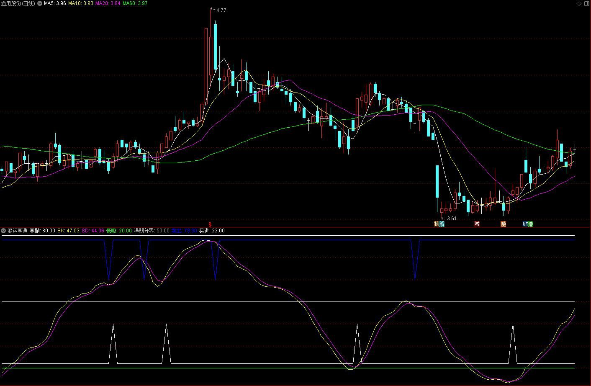Viewport: 591px width, 386px height.
Task: Click the 强弱分界: 50.00 value
Action: [152, 231]
